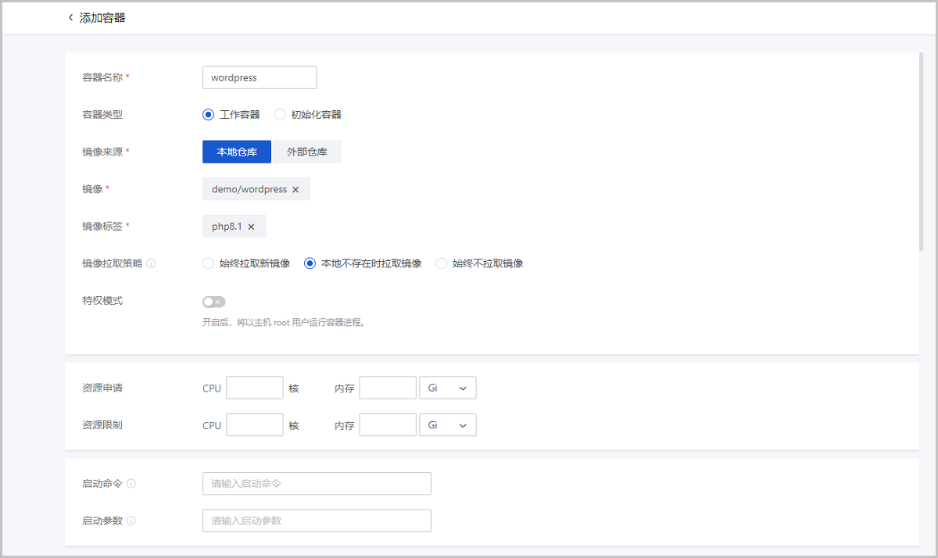Click the info icon next to 镜像拉取策略
The height and width of the screenshot is (558, 938).
coord(152,263)
